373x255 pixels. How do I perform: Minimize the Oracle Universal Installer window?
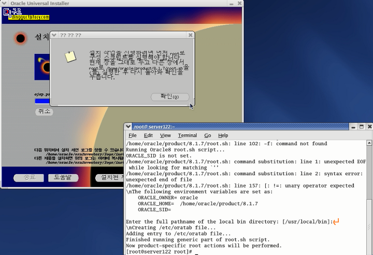coord(231,3)
